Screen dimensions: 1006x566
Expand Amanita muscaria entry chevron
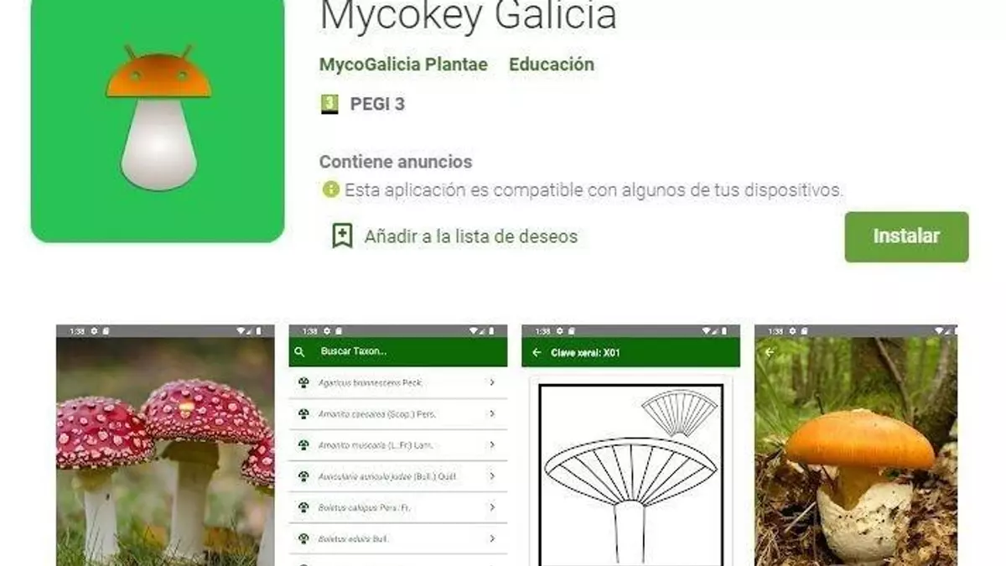coord(492,445)
